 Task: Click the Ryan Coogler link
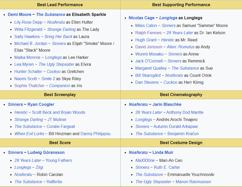(41, 105)
